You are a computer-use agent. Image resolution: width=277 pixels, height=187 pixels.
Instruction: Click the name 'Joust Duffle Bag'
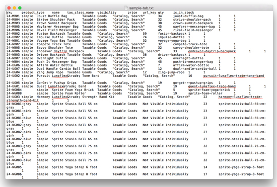[52, 16]
